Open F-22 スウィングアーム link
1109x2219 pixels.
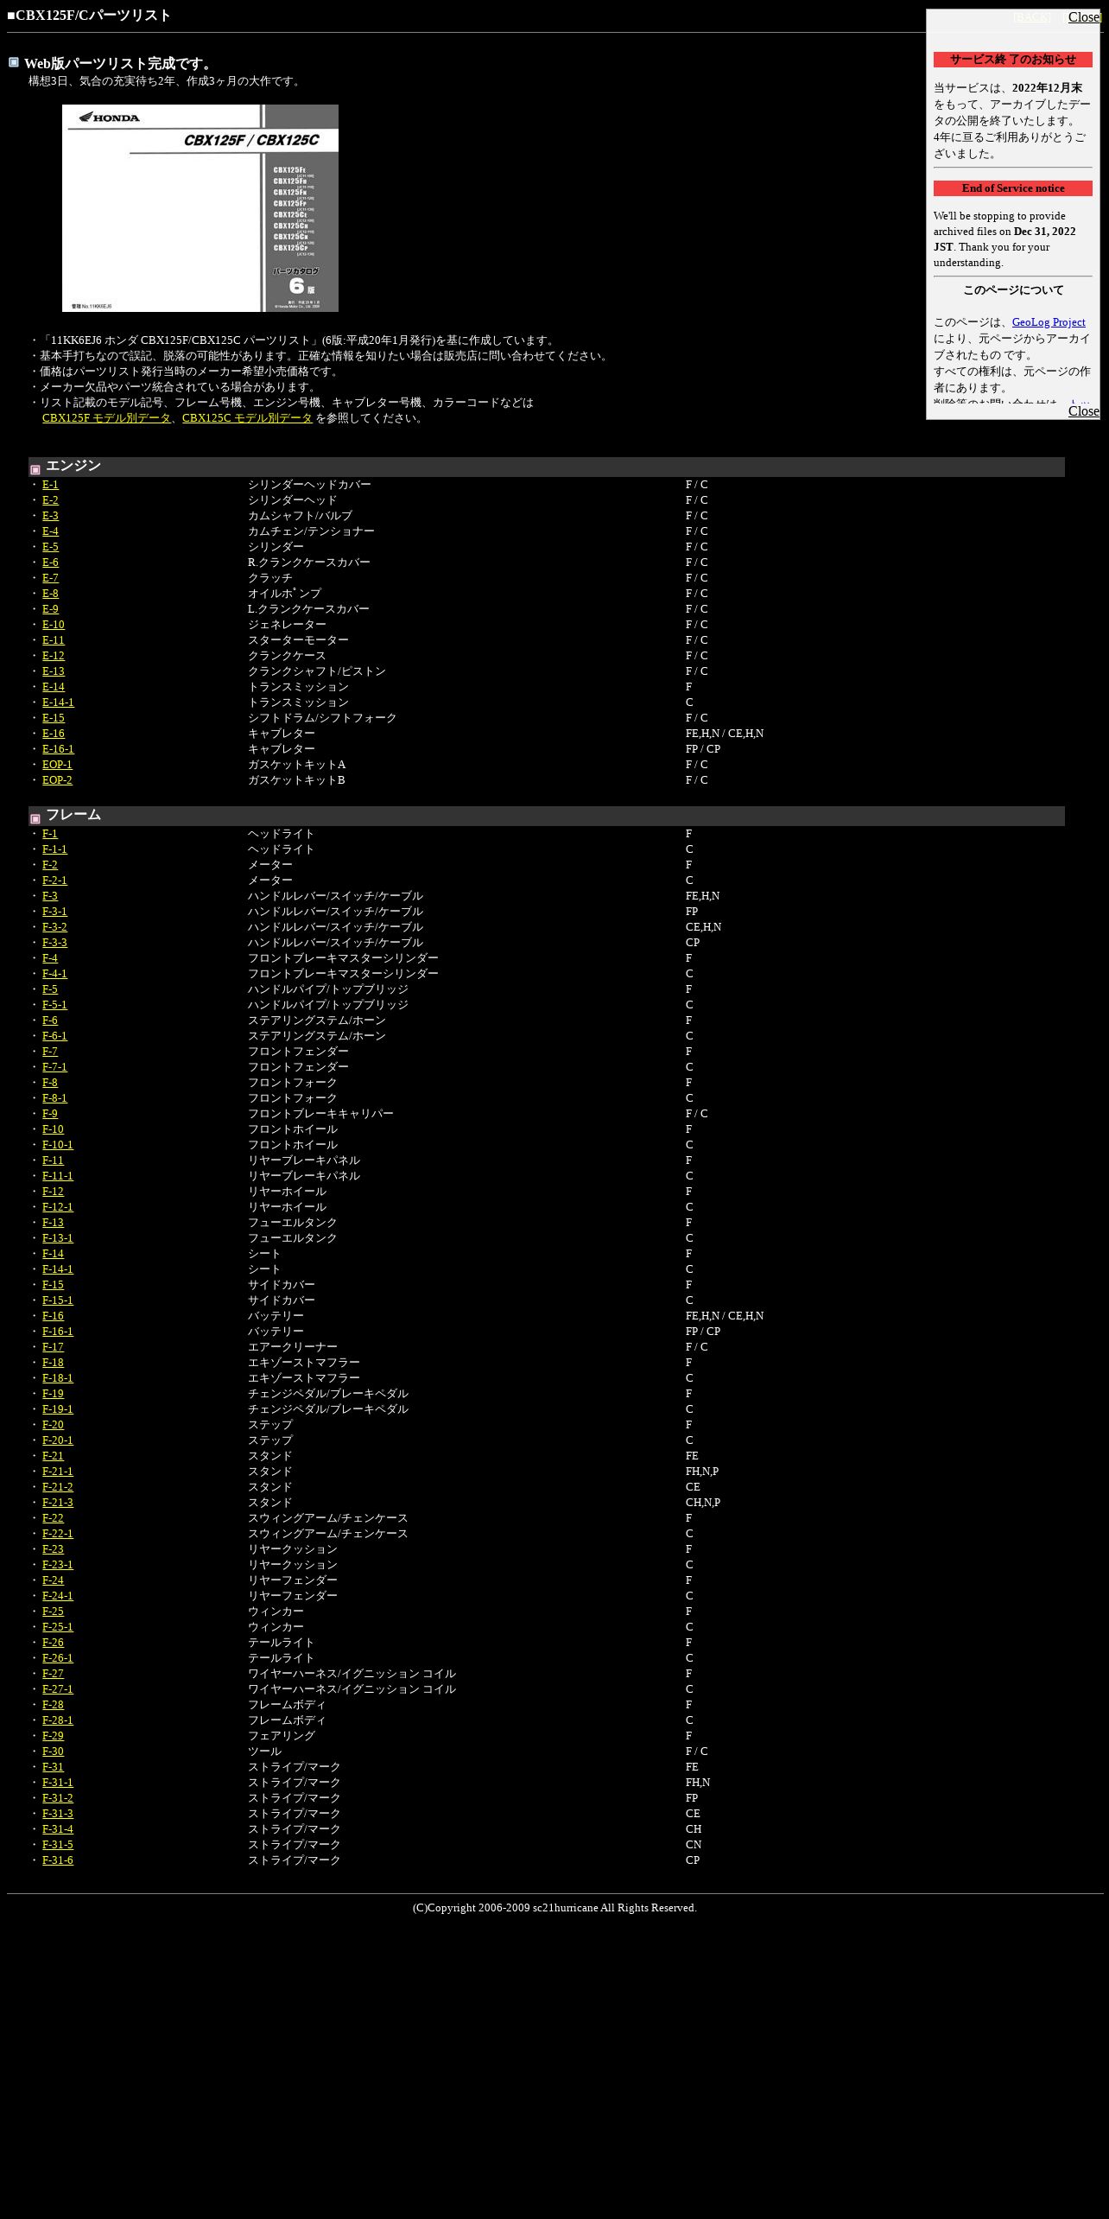(x=53, y=1518)
